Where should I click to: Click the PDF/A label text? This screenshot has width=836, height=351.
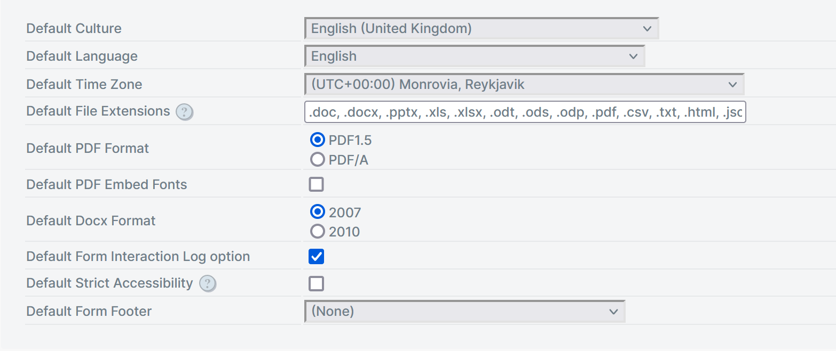point(349,160)
